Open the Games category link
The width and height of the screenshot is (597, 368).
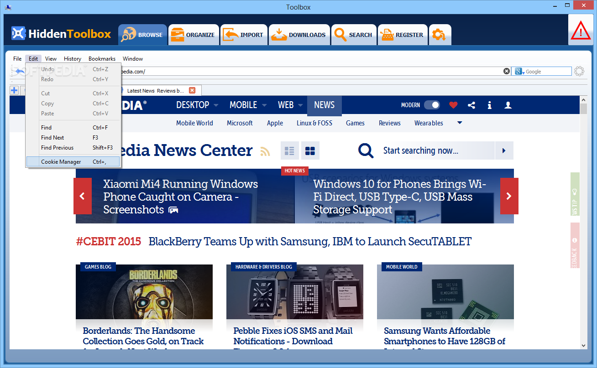(x=355, y=123)
